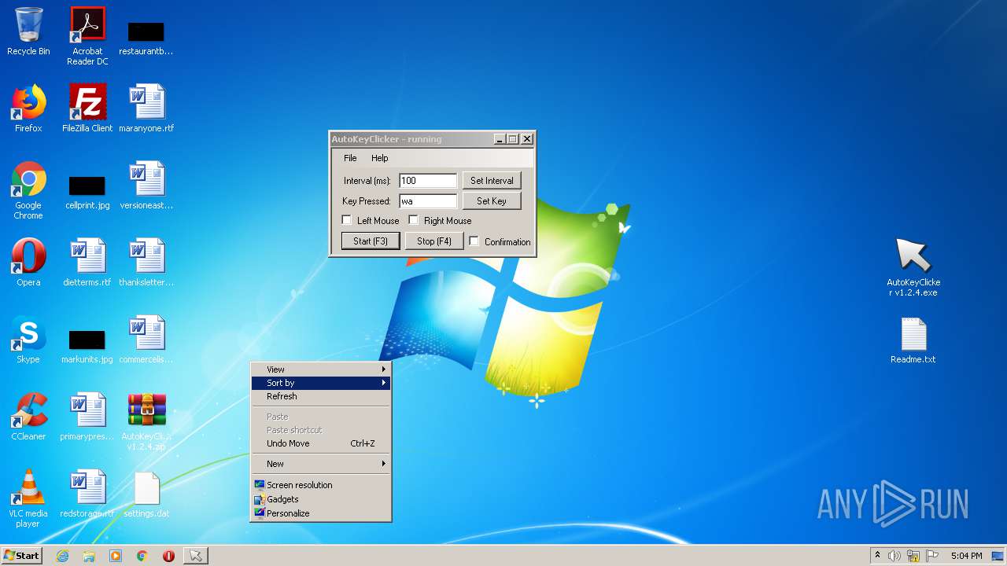The width and height of the screenshot is (1007, 566).
Task: Expand the New submenu
Action: tap(321, 464)
